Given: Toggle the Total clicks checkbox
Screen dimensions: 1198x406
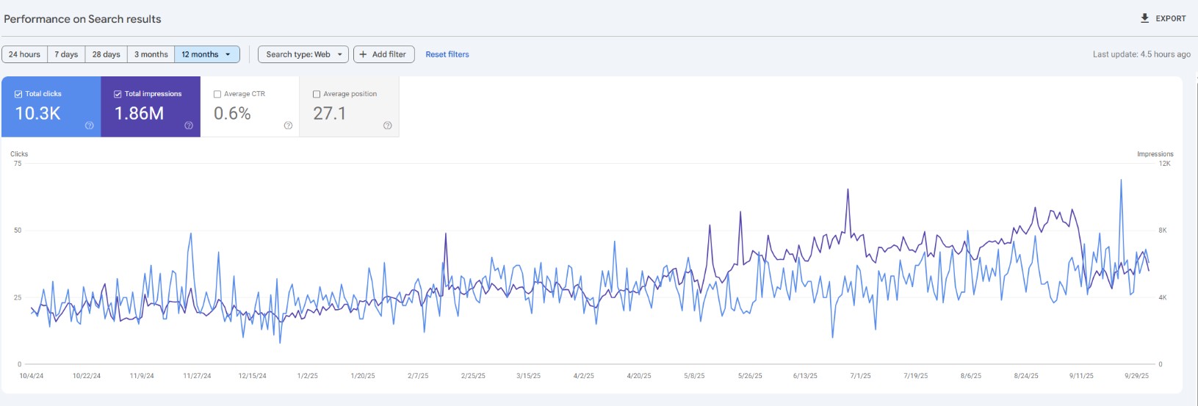Looking at the screenshot, I should (19, 94).
